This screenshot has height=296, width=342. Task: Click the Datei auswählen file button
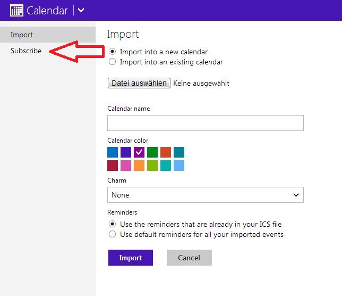[x=139, y=83]
